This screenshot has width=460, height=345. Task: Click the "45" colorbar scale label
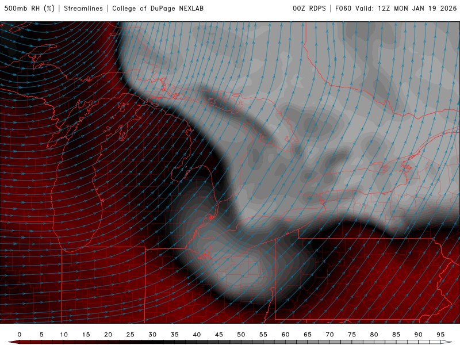[x=219, y=335]
